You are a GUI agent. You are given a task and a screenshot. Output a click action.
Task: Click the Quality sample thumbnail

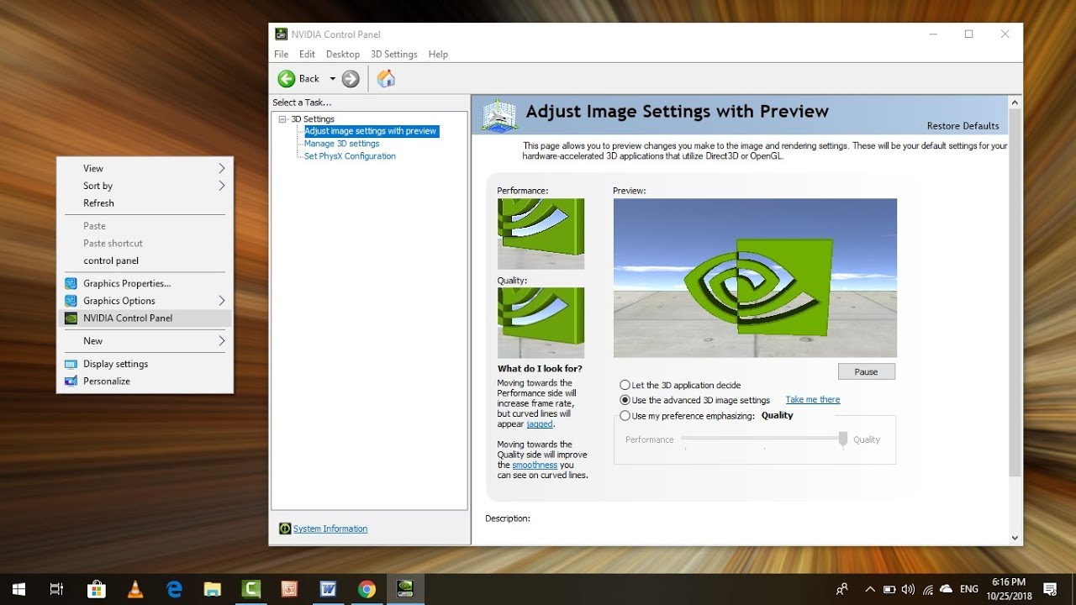click(541, 323)
